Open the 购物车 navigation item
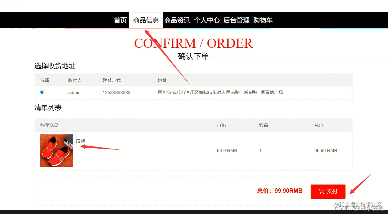 pos(263,20)
